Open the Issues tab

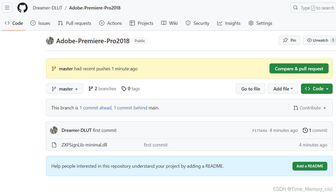(x=40, y=23)
